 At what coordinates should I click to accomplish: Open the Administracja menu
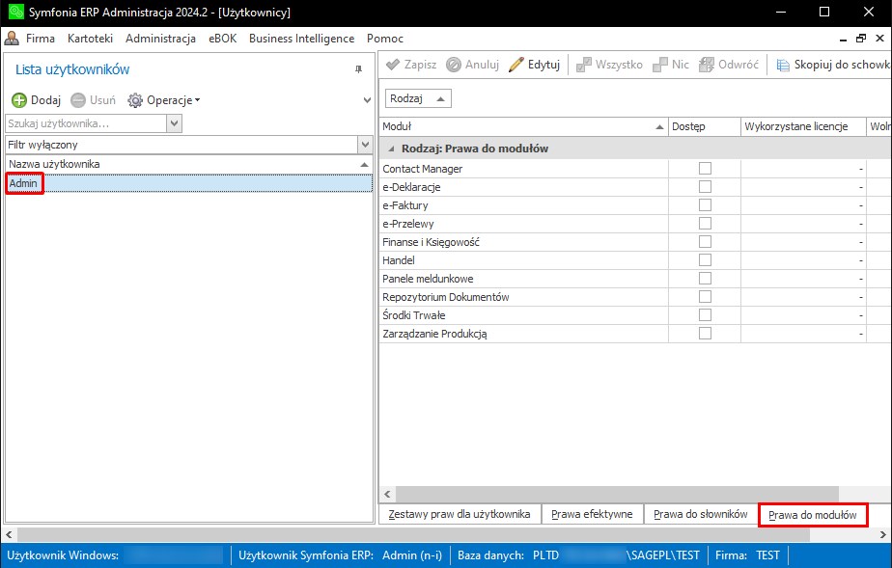160,39
